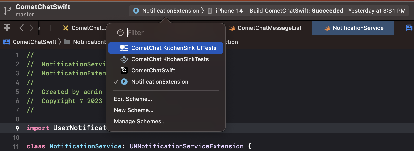Expand the CometChatSwift breadcrumb chevron

point(60,42)
